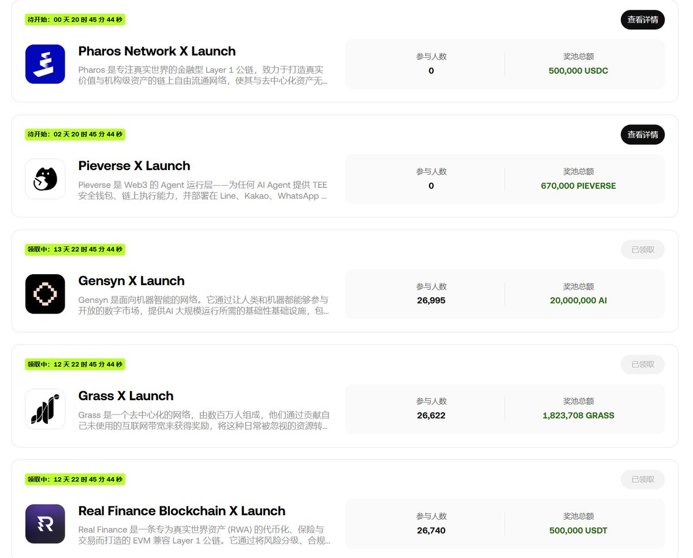Click the Pieverse creature logo icon
Screen dimensions: 693x558
[x=45, y=179]
